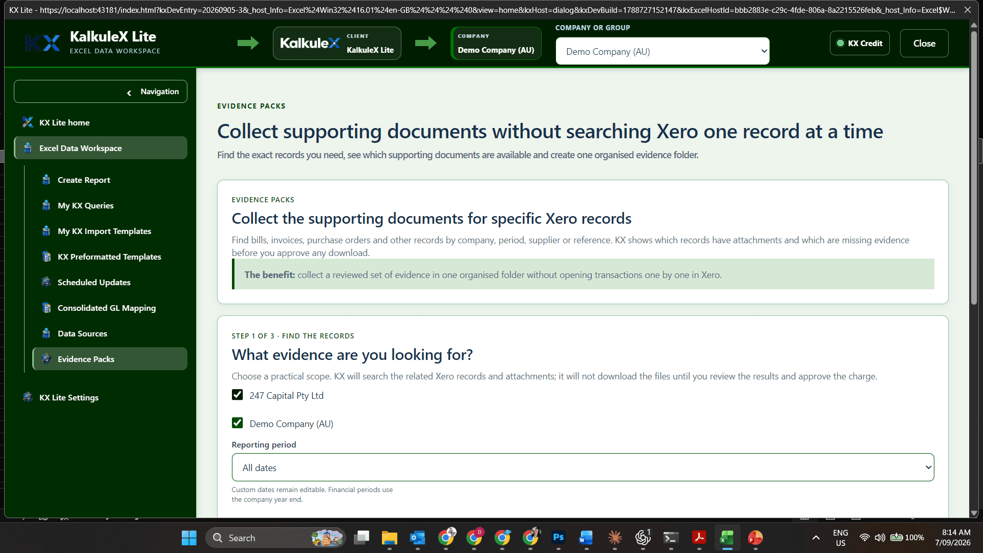The image size is (983, 553).
Task: Click the My KX Queries icon
Action: [x=46, y=205]
